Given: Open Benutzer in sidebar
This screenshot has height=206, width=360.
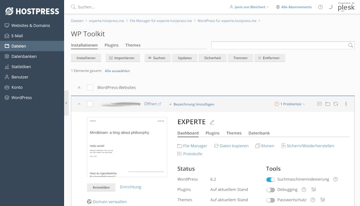Looking at the screenshot, I should [32, 77].
